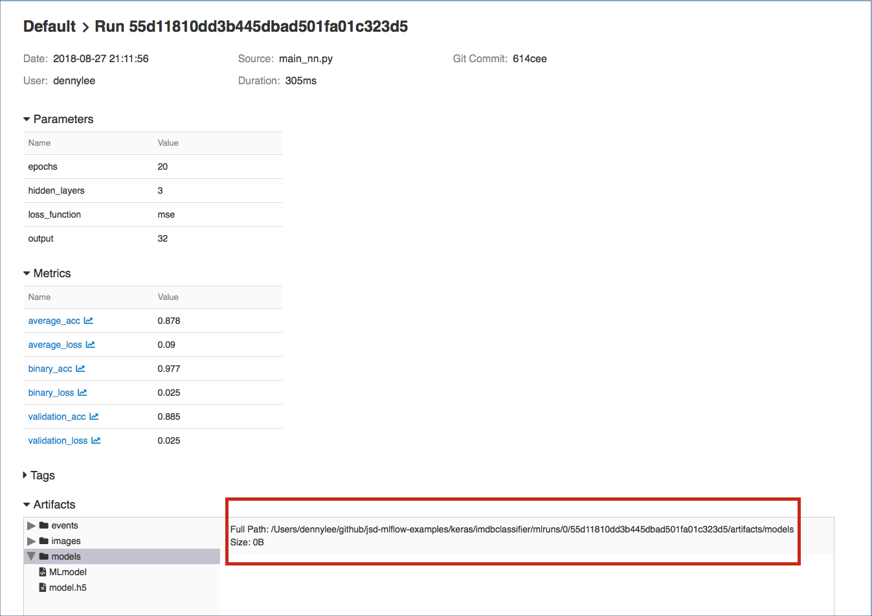Collapse the Artifacts section
Screen dimensions: 872x616
point(27,505)
